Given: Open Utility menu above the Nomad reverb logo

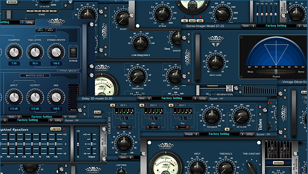Looking at the screenshot, I should pos(29,22).
